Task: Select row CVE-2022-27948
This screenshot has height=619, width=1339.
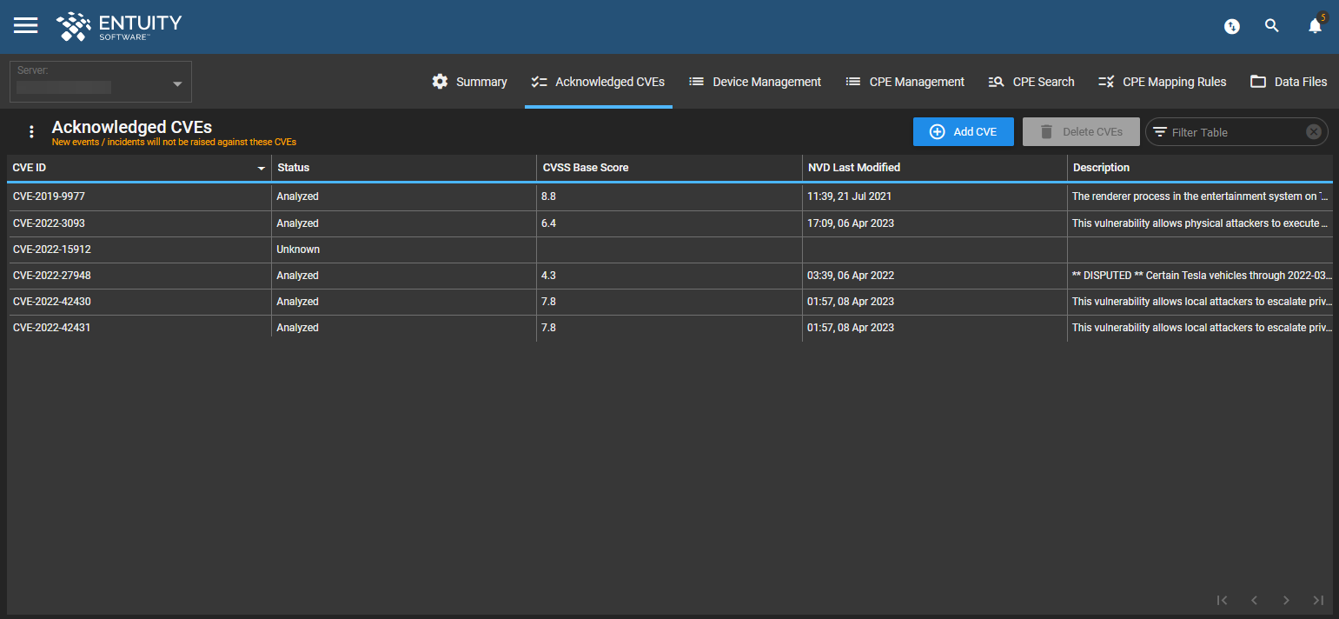Action: point(670,276)
